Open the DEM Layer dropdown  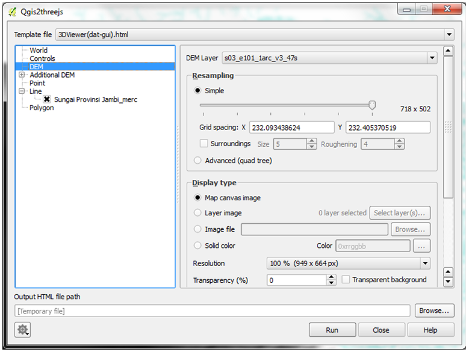[x=432, y=58]
